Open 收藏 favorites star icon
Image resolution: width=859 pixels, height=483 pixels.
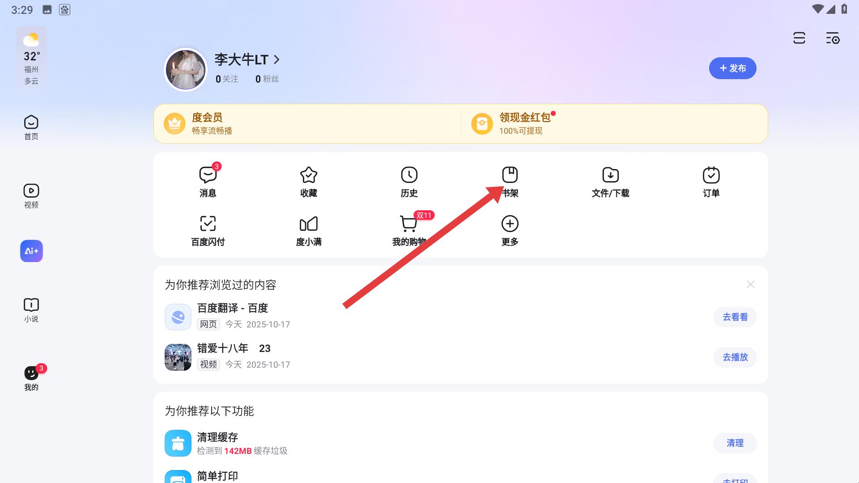tap(309, 175)
